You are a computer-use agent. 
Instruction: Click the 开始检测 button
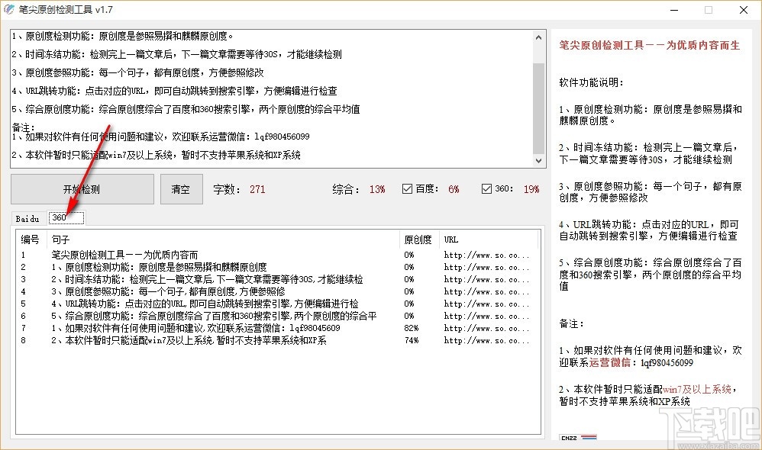tap(82, 189)
